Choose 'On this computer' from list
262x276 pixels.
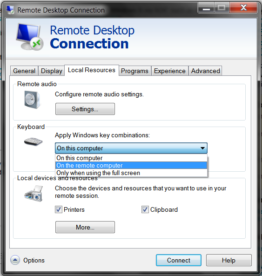tap(131, 158)
